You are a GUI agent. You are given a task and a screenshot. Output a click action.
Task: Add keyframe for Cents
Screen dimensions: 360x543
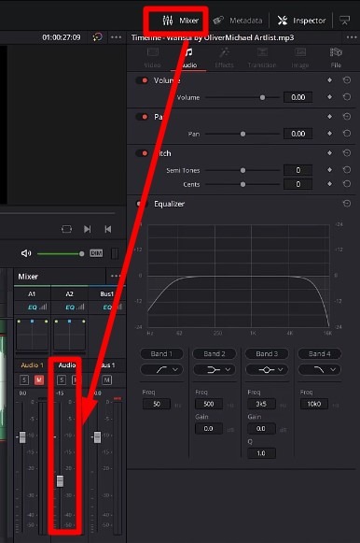tap(329, 184)
